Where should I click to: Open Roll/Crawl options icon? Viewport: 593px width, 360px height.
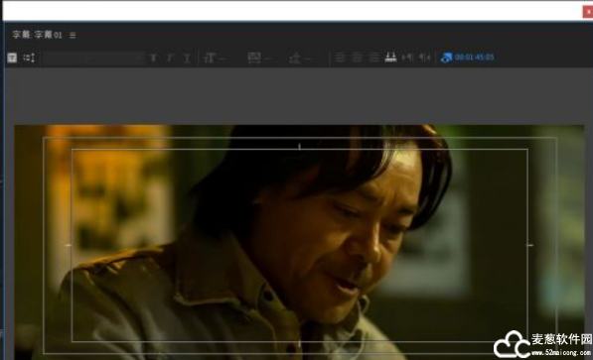pos(29,58)
